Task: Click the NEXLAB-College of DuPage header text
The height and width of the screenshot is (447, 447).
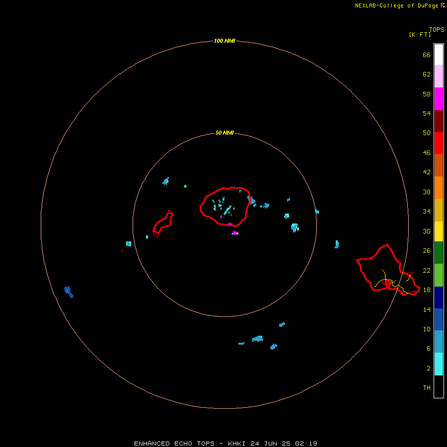Action: click(396, 5)
